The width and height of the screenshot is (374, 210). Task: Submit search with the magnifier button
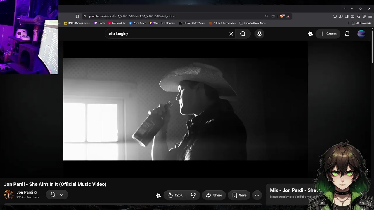[x=243, y=34]
